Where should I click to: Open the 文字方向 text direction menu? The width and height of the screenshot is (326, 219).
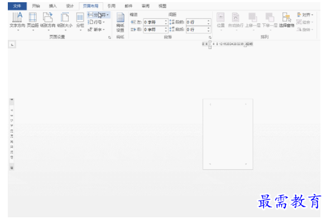coord(17,22)
